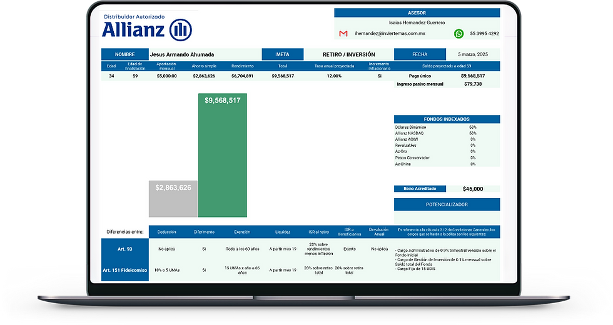Click the POTENCIALIZADOR header

click(447, 204)
